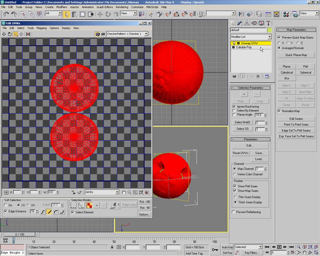Uncheck the Select Element option
Screen dimensions: 320x256
pyautogui.click(x=73, y=212)
